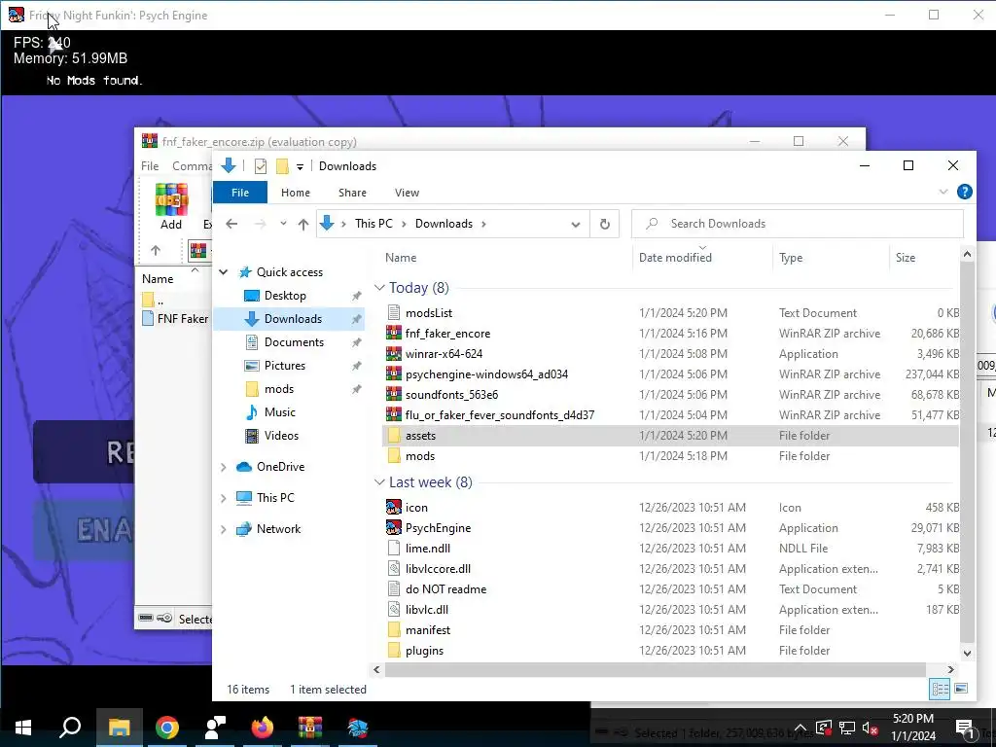Switch to details view layout icon

[x=940, y=689]
